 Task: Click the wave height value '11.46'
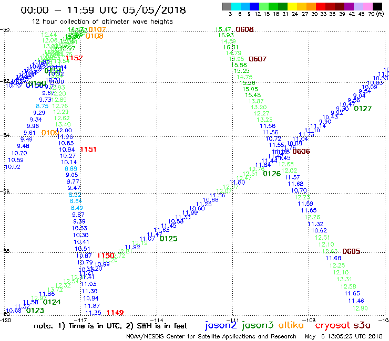[356, 301]
